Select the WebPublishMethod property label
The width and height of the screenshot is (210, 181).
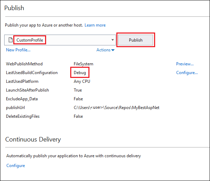(24, 64)
